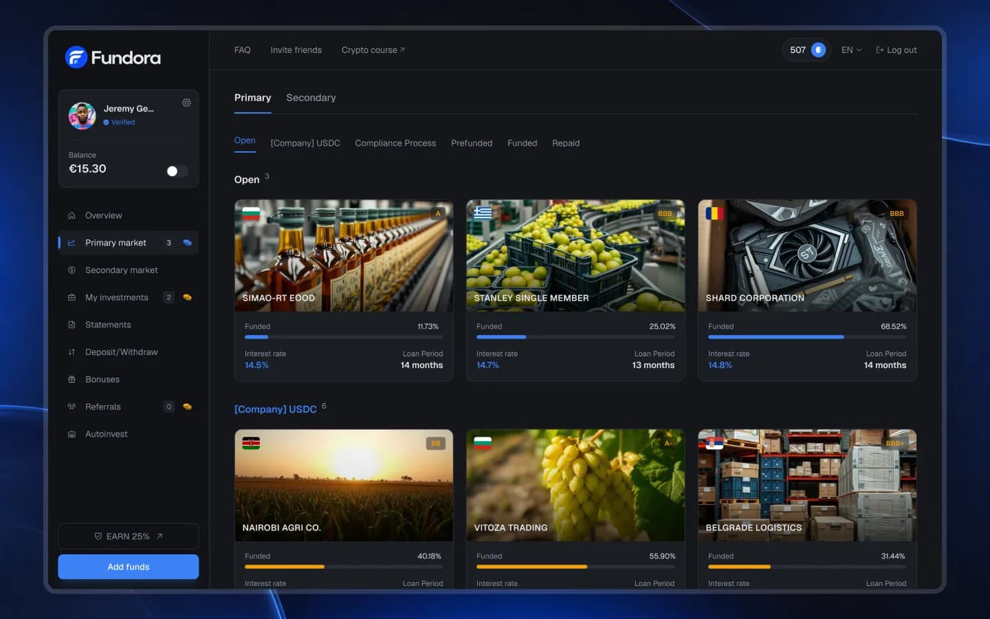Screen dimensions: 990x619
Task: Select the Repaid filter tab
Action: coord(566,143)
